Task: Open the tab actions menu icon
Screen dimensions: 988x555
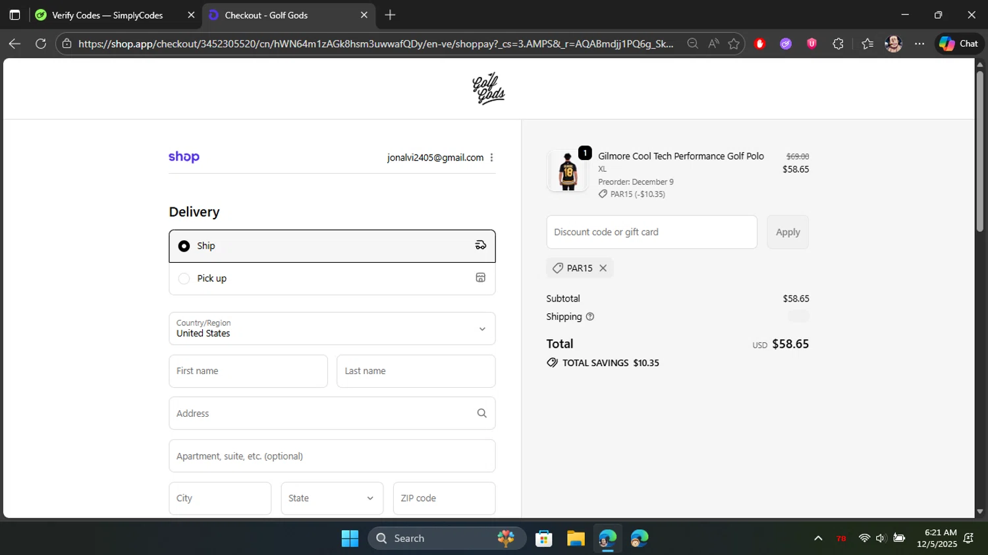Action: pos(14,15)
